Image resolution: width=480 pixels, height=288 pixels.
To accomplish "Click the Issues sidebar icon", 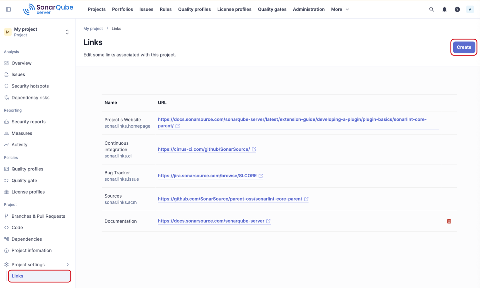I will 6,75.
